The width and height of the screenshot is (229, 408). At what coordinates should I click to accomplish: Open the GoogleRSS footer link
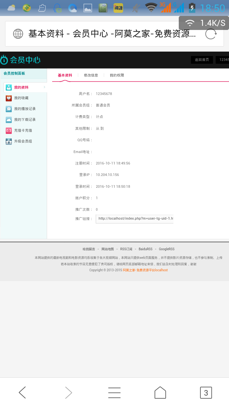(167, 249)
